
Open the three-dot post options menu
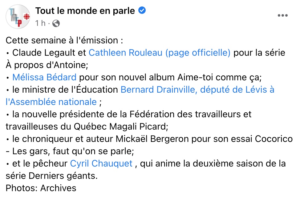[x=282, y=15]
